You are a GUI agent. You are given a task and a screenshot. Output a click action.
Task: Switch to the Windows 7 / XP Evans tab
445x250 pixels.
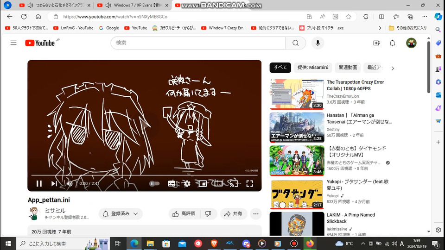[133, 5]
